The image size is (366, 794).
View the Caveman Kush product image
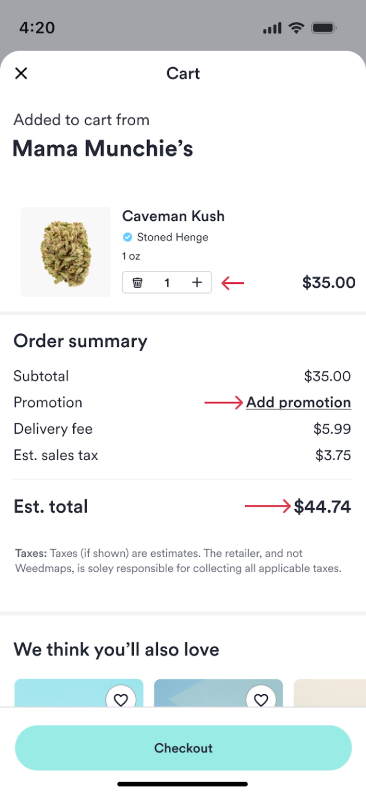(x=65, y=252)
